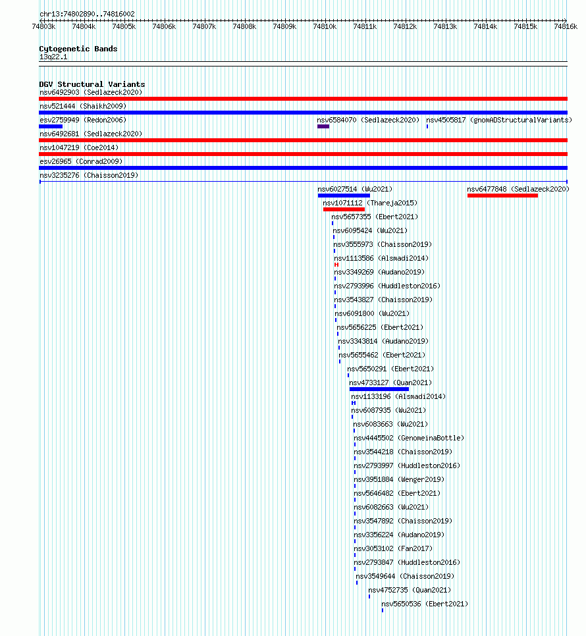This screenshot has width=586, height=636.
Task: Click the nsv1113586 (Alsmadi2014) label
Action: click(381, 258)
